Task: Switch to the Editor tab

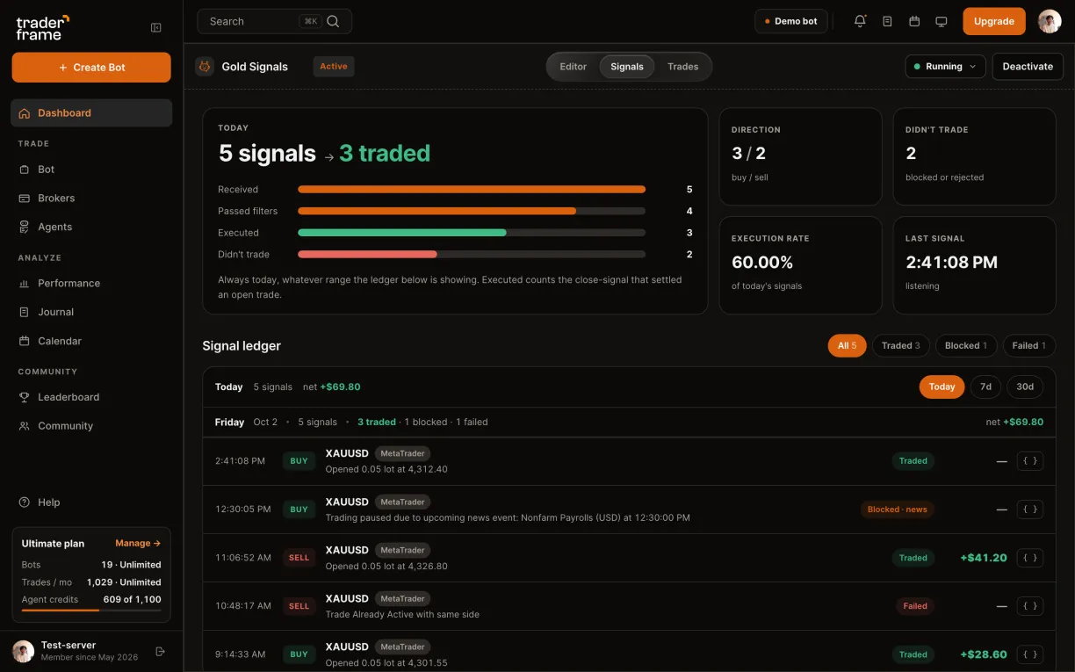Action: coord(573,67)
